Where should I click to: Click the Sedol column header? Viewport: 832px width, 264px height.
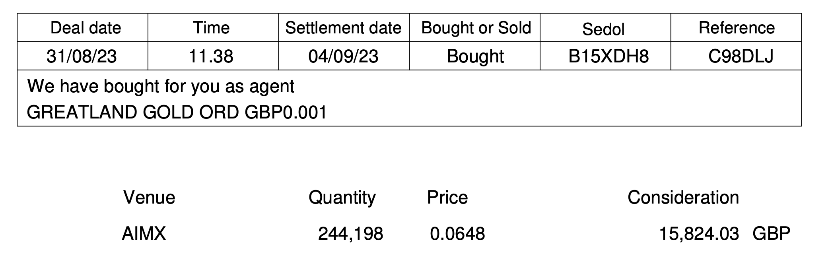coord(605,27)
